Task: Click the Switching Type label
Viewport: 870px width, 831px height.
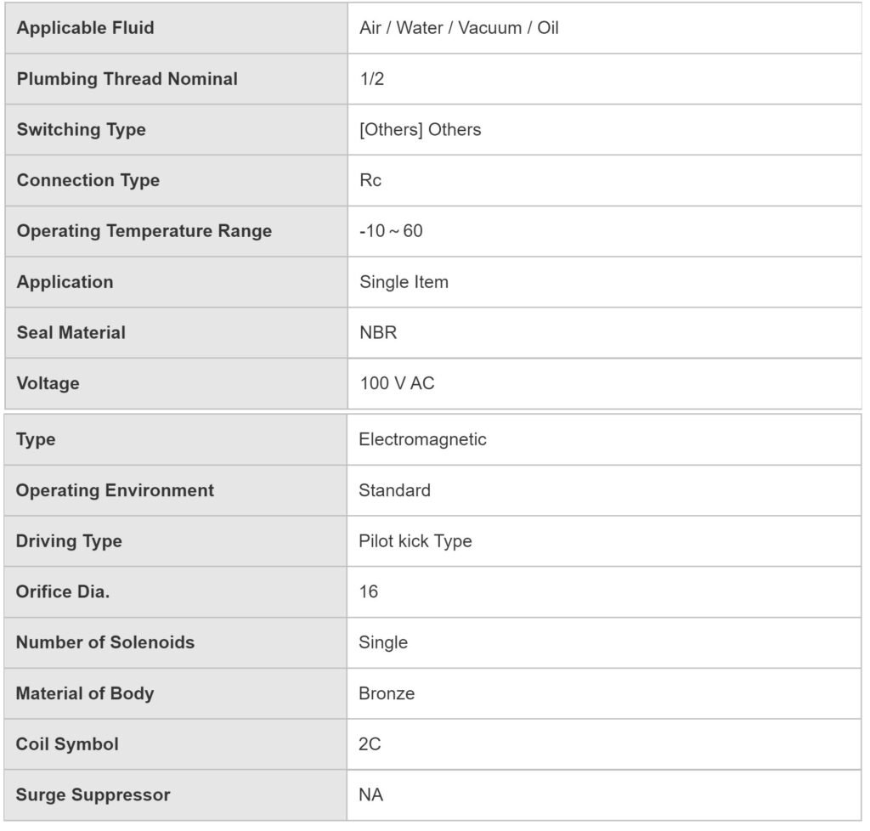Action: 82,129
